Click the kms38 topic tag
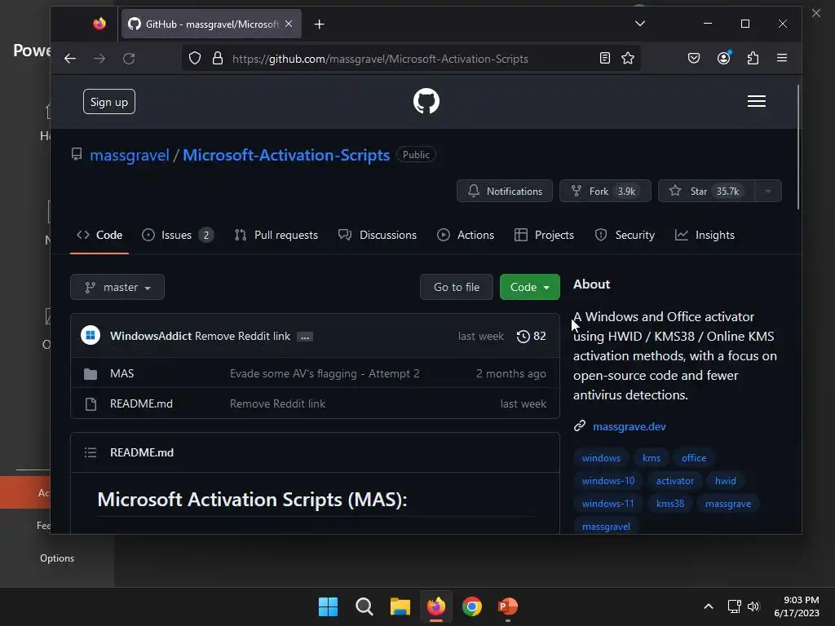The width and height of the screenshot is (835, 626). 670,504
